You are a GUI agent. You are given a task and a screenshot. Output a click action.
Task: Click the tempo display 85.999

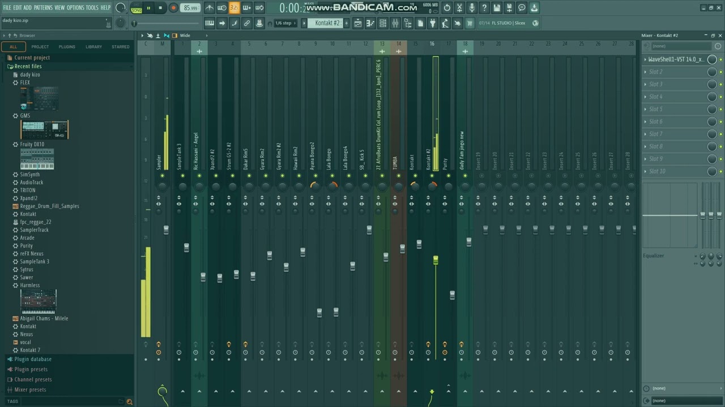[x=191, y=8]
